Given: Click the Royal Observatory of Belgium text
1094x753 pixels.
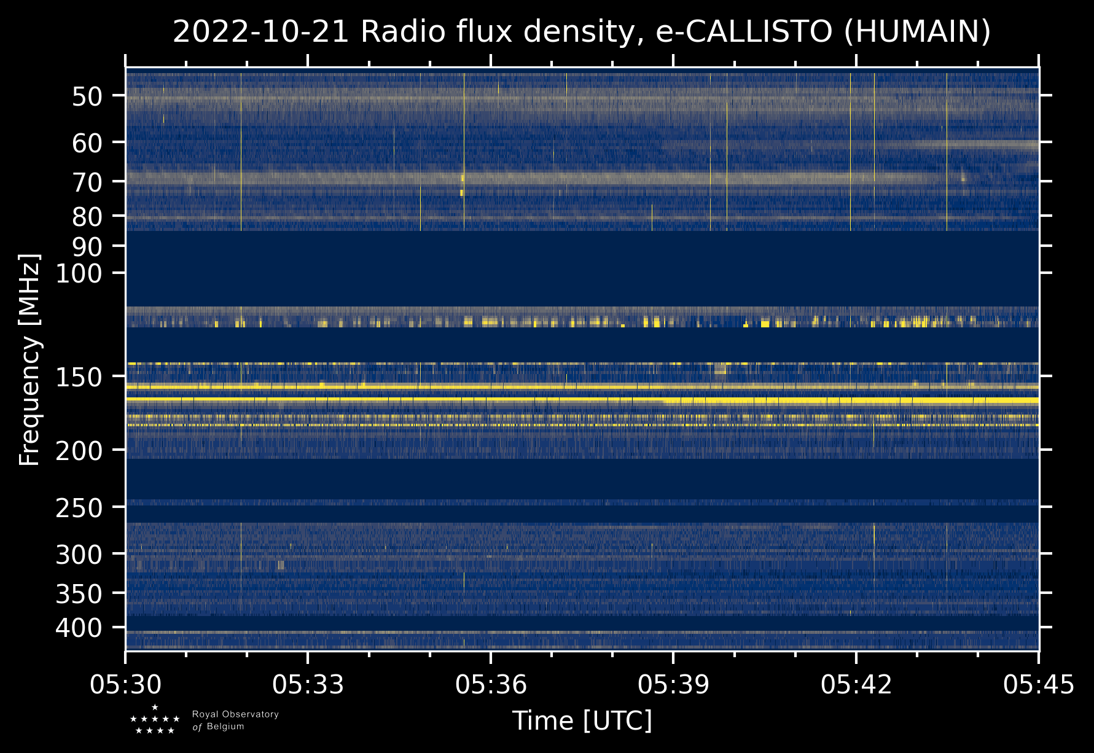Looking at the screenshot, I should [235, 720].
